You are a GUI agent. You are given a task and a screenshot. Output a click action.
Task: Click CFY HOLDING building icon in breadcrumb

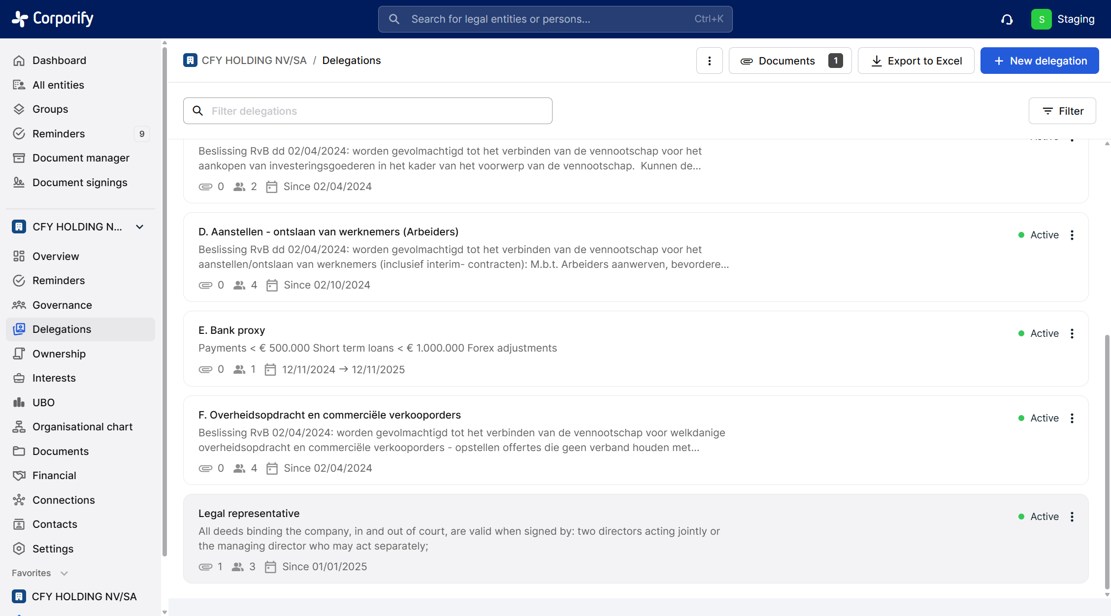point(190,60)
